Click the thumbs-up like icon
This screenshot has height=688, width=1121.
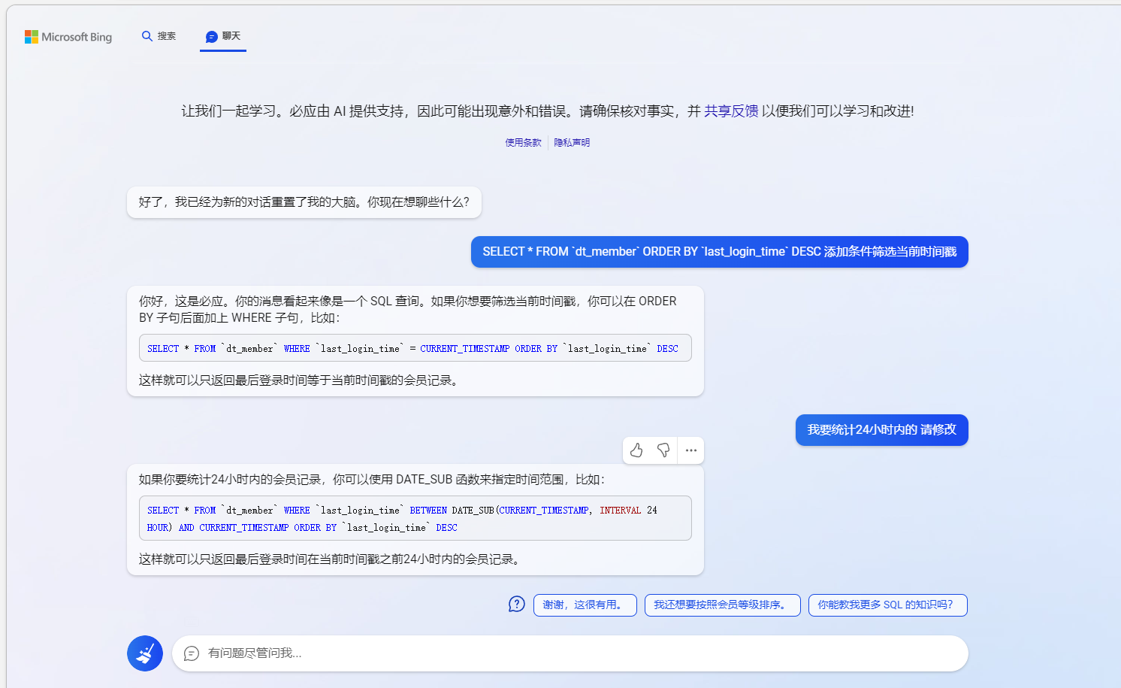click(x=636, y=450)
